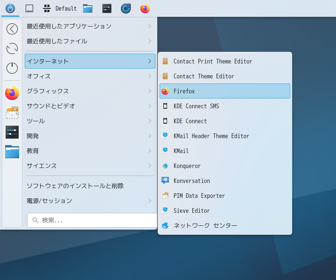This screenshot has width=336, height=280.
Task: Click the Sieve Editor icon
Action: click(x=165, y=210)
